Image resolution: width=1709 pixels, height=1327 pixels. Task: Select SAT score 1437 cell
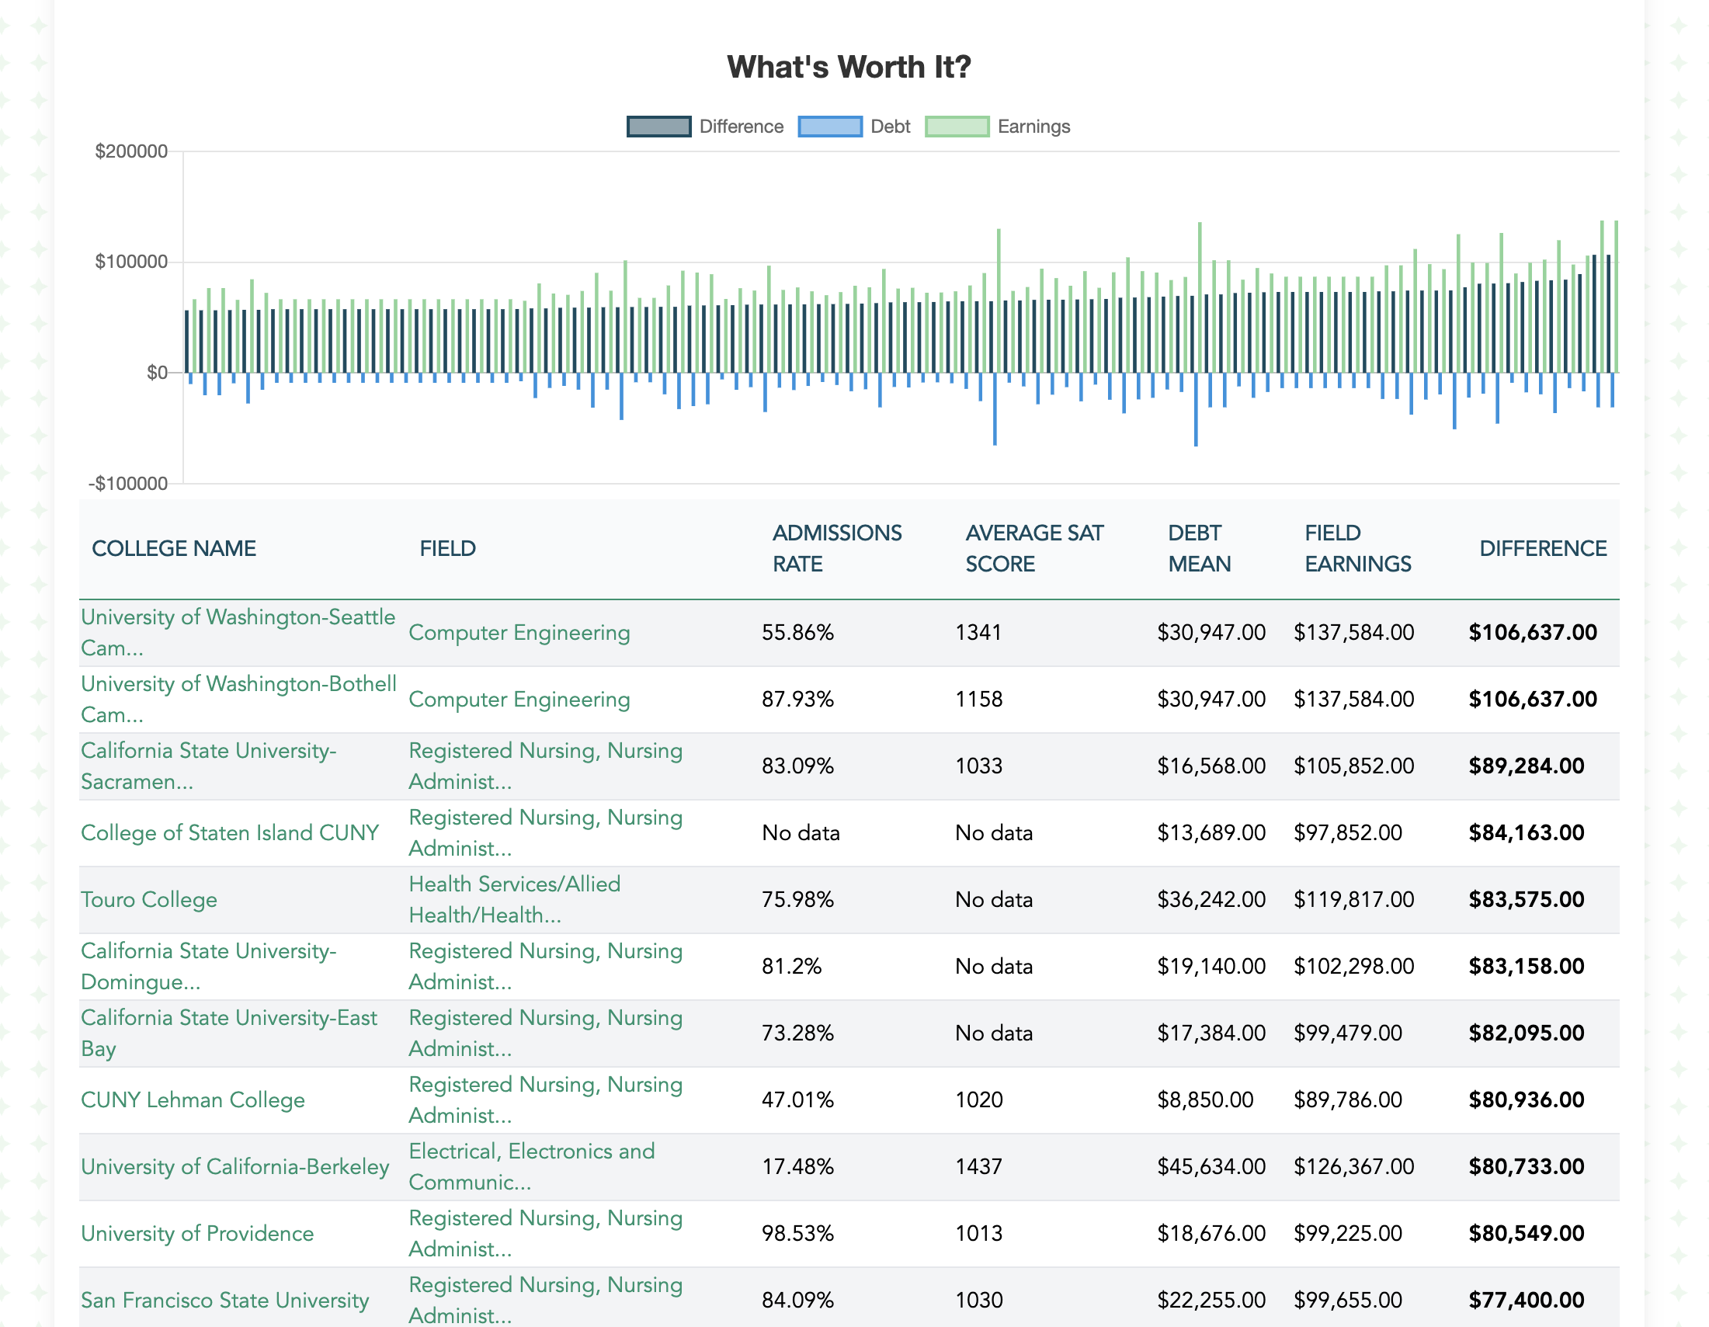[978, 1166]
